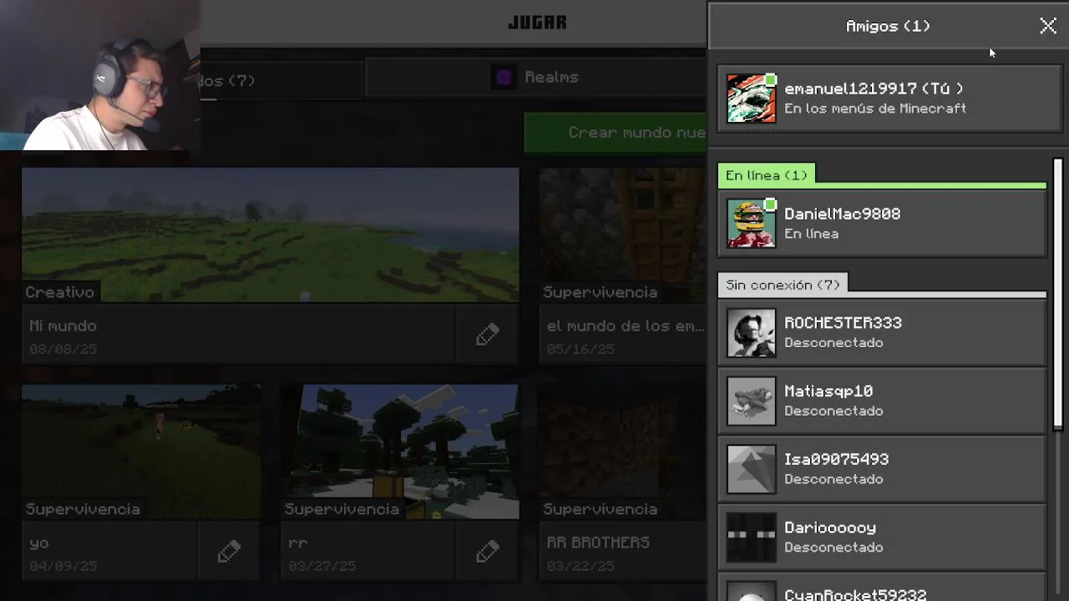Click 'el mundo de los em...' world name
Viewport: 1069px width, 601px height.
tap(626, 326)
